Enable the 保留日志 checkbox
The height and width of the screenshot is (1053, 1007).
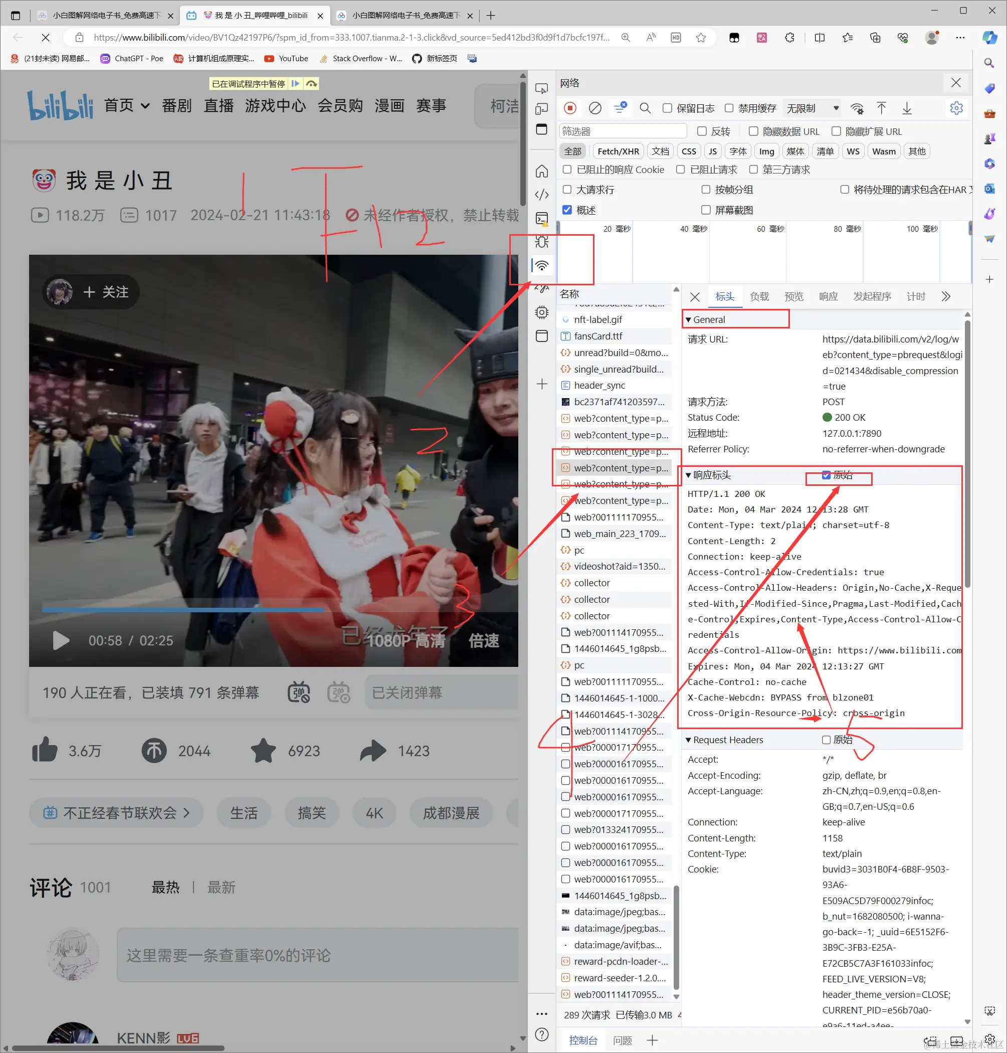(x=667, y=108)
